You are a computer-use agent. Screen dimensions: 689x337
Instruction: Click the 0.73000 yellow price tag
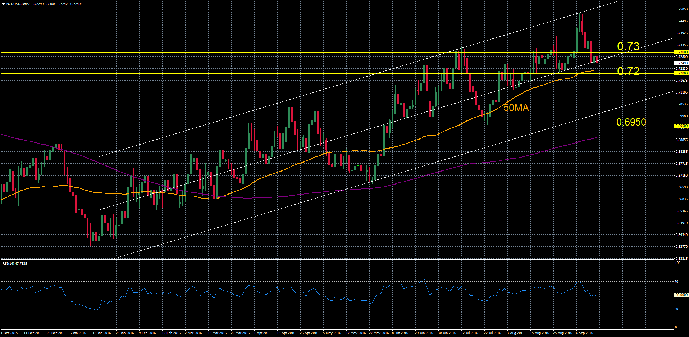pos(681,52)
